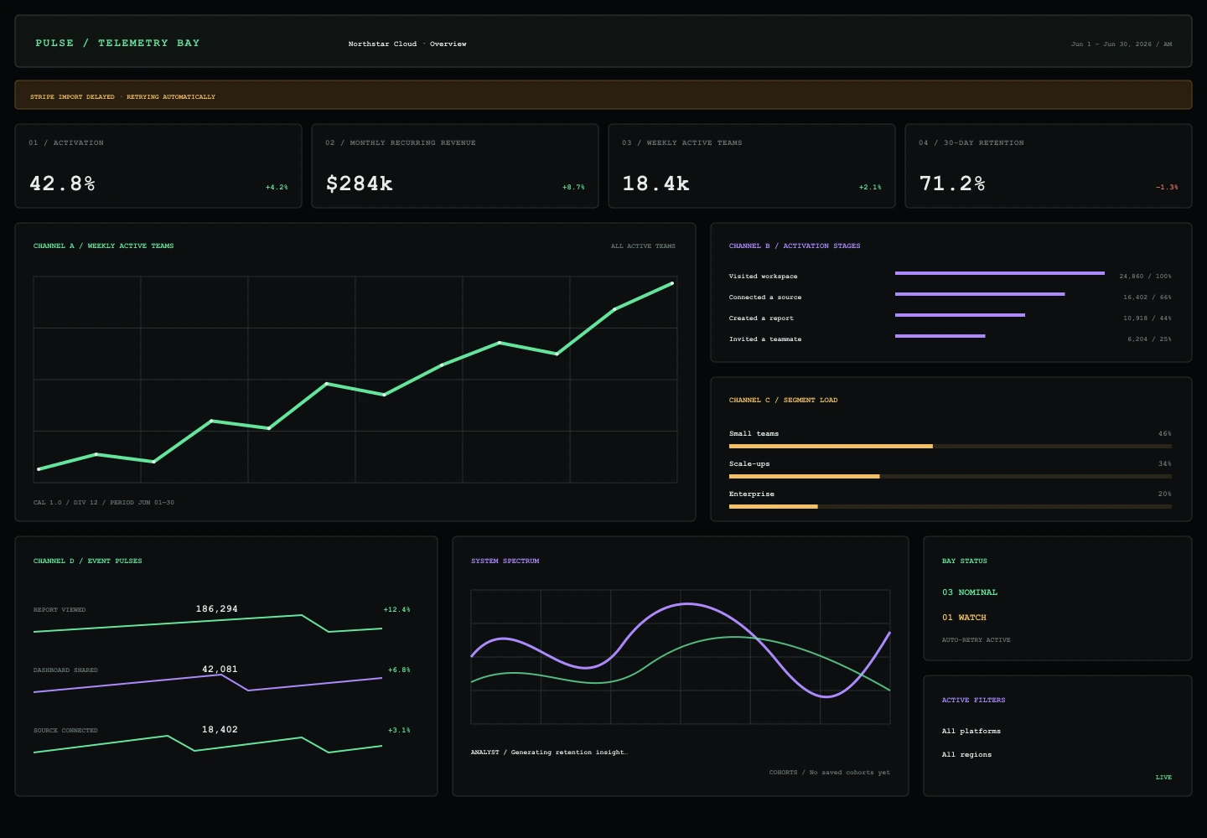Open the All platforms filter
Viewport: 1207px width, 838px height.
point(971,731)
